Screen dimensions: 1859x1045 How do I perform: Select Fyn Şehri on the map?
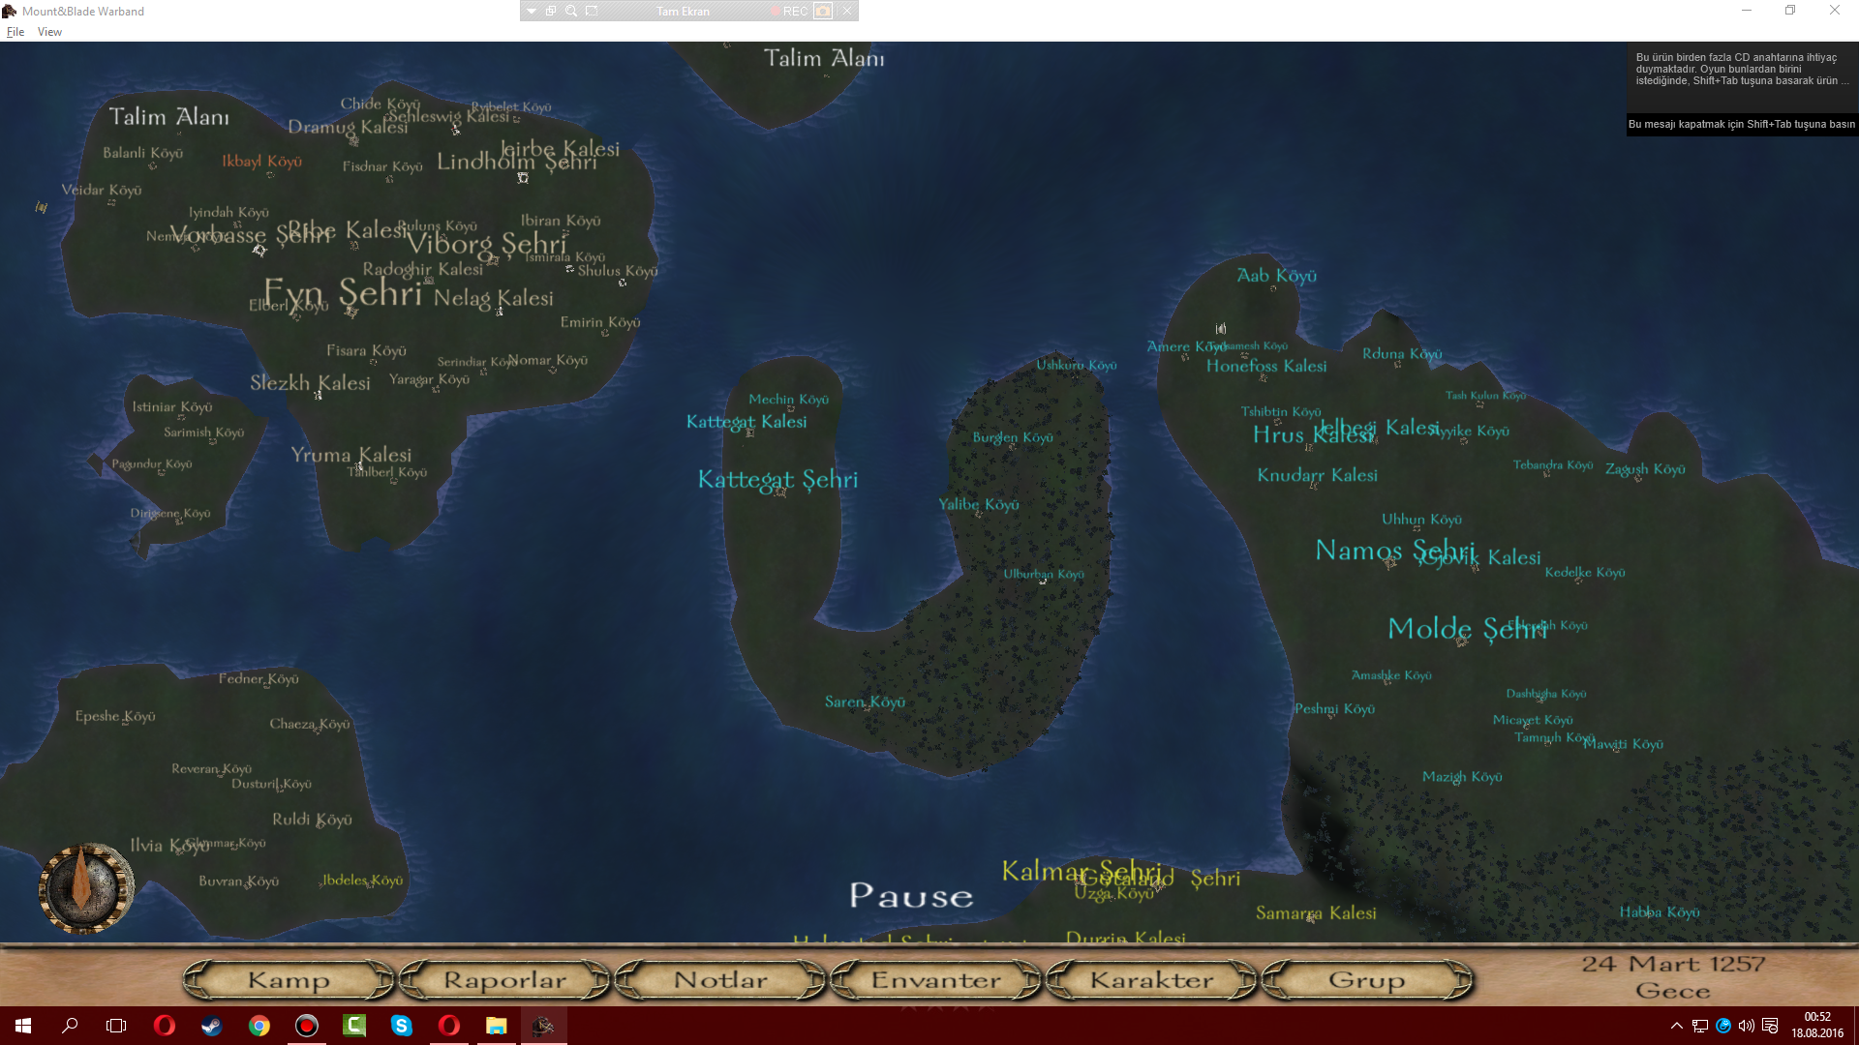[x=343, y=292]
